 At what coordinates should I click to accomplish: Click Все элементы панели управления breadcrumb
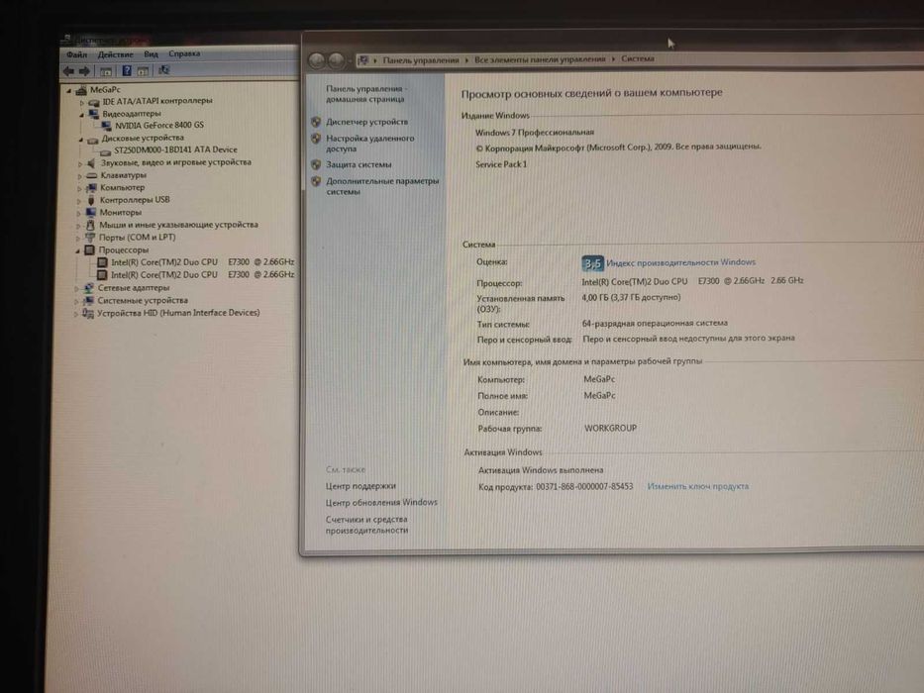540,59
